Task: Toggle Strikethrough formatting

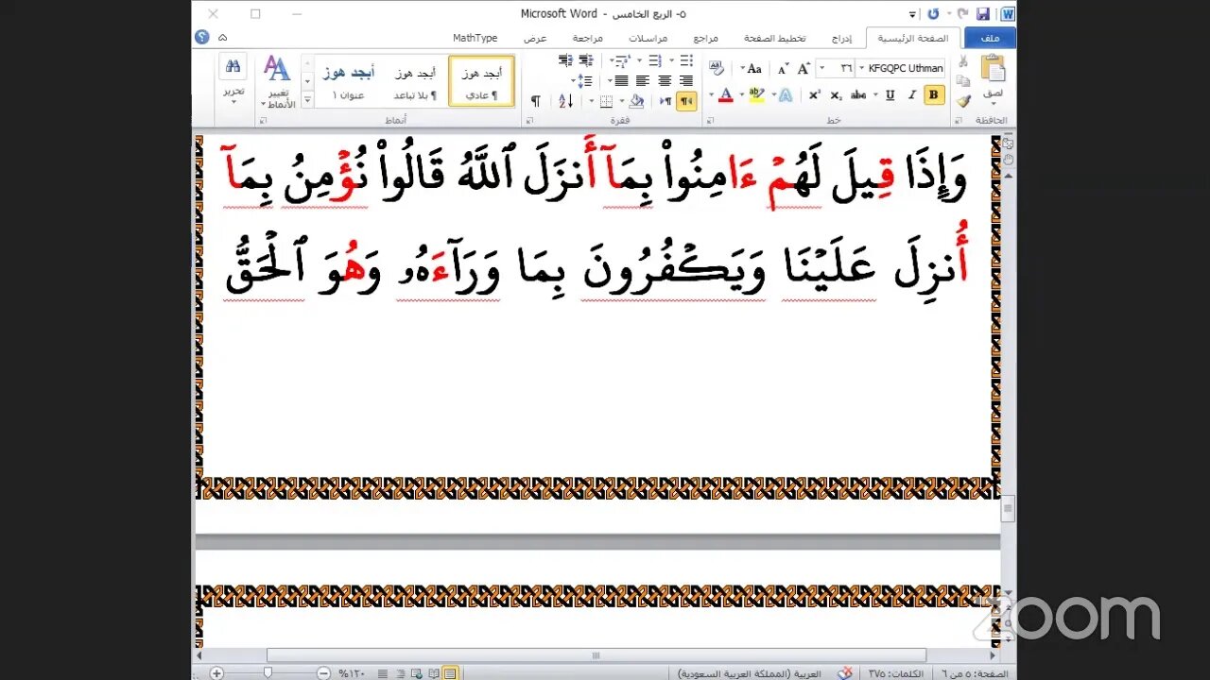Action: [858, 94]
